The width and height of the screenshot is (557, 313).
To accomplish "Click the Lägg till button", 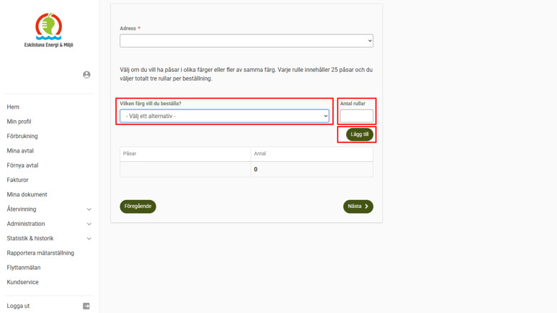I will click(x=360, y=135).
